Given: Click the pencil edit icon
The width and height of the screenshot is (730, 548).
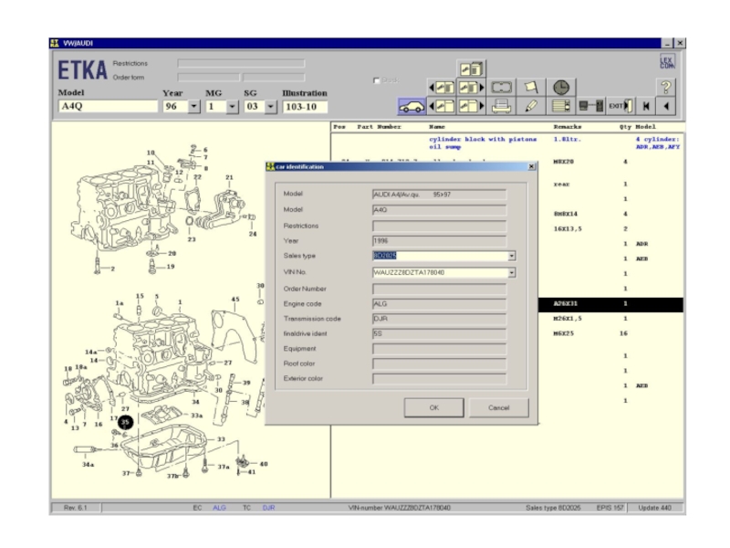Looking at the screenshot, I should pos(531,106).
